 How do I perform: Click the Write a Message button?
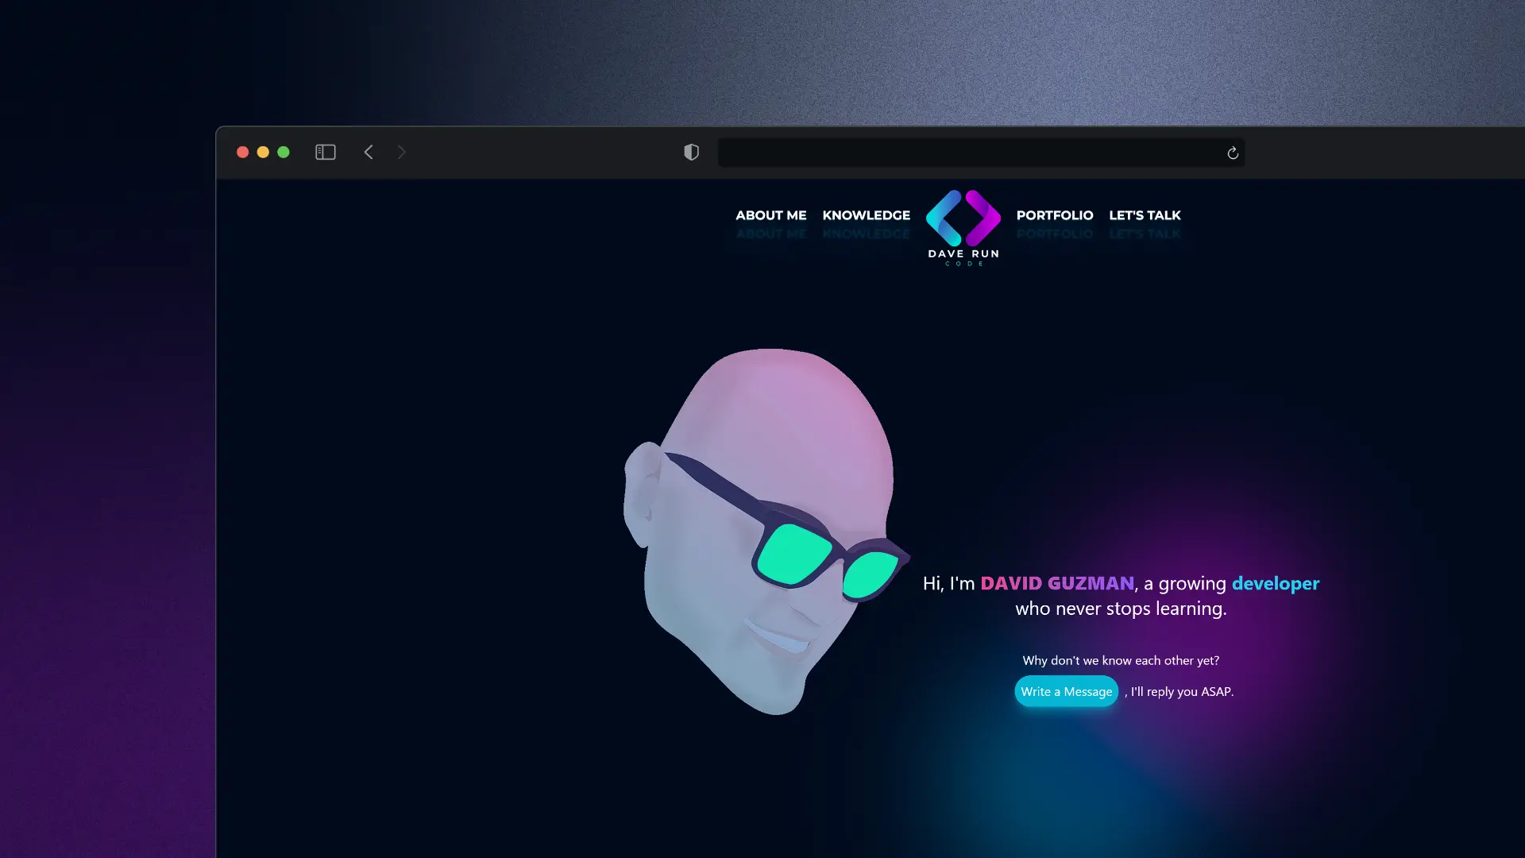pos(1065,691)
